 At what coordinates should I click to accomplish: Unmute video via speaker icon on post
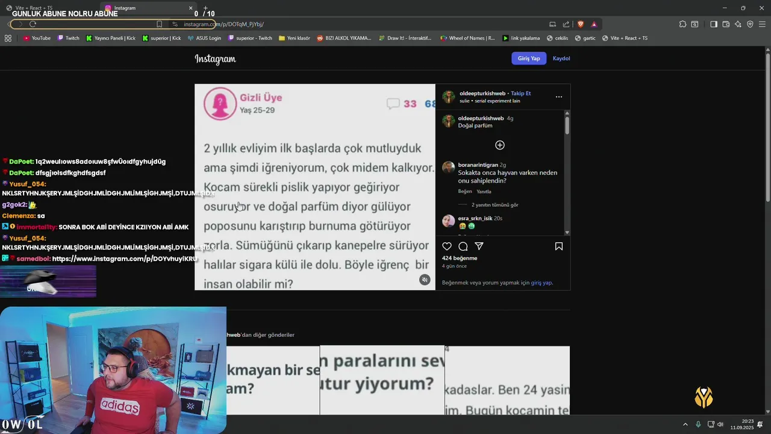click(425, 280)
